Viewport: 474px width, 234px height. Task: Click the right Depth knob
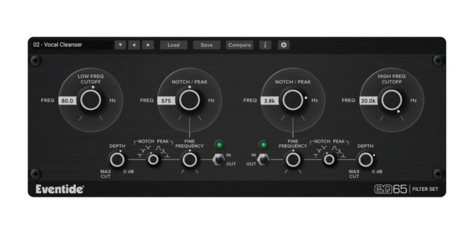click(366, 160)
